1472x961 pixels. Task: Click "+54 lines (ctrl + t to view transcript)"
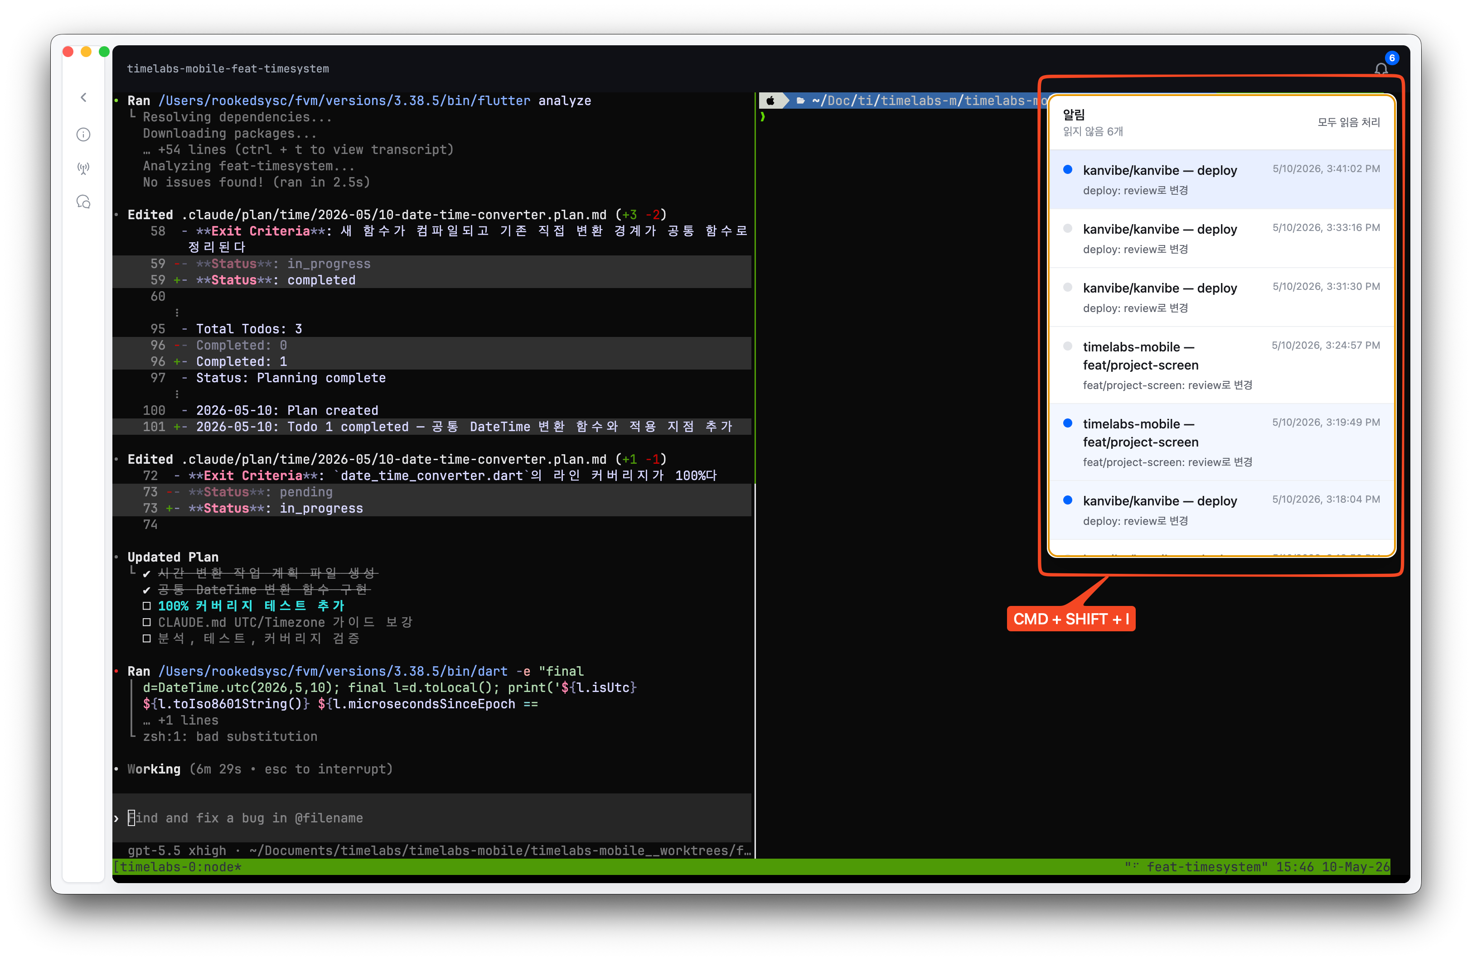tap(305, 149)
